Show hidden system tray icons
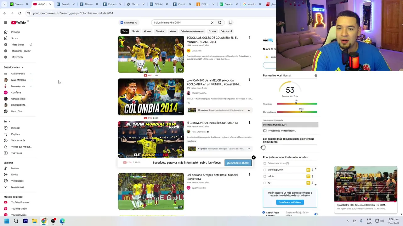 point(348,221)
